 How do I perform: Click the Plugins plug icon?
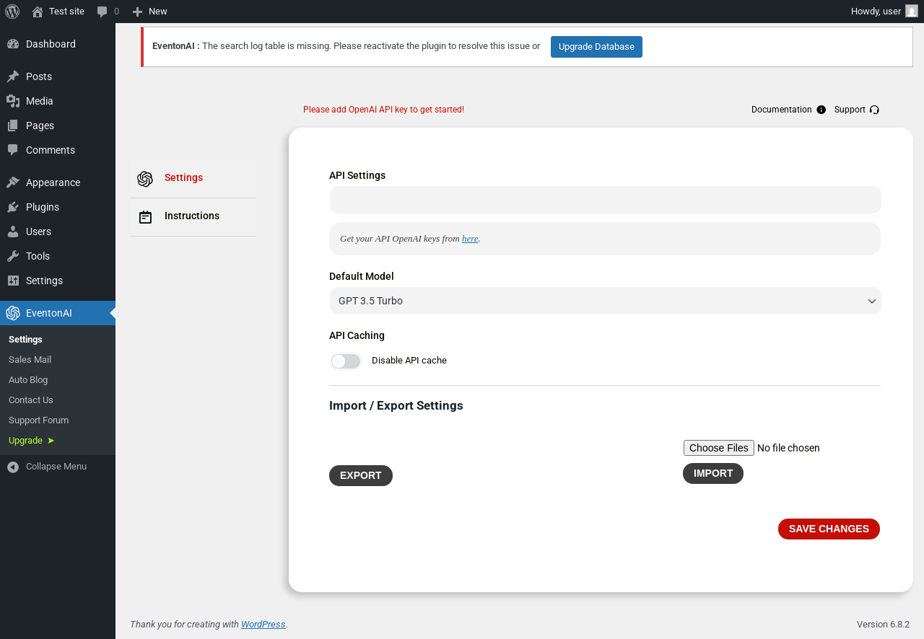click(13, 207)
